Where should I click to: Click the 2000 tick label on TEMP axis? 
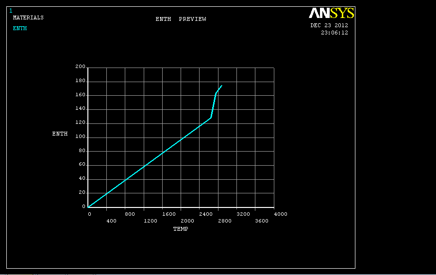(x=187, y=221)
